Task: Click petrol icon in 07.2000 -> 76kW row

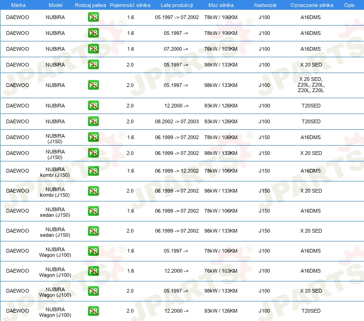Action: [x=93, y=49]
